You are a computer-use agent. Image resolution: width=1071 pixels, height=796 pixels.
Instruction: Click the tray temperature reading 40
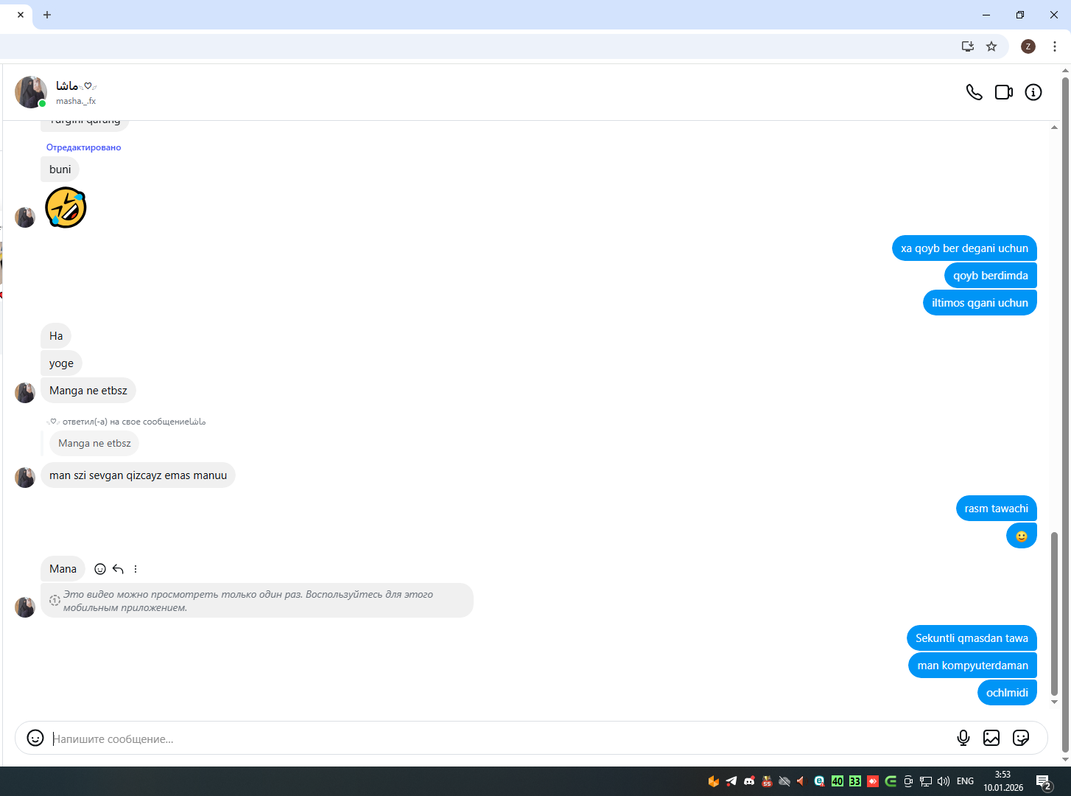coord(837,781)
